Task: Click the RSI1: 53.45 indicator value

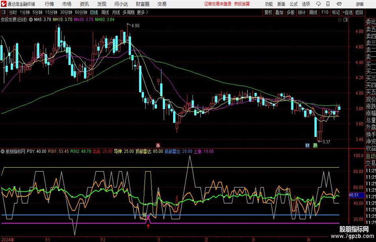Action: [58, 151]
